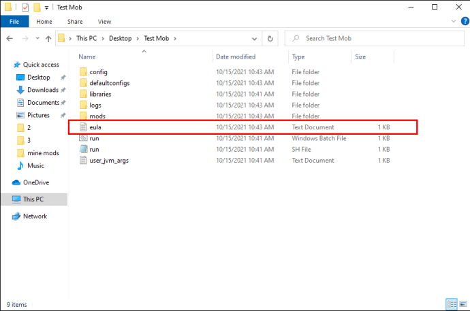The width and height of the screenshot is (470, 311).
Task: Open the Help question mark icon
Action: 465,21
